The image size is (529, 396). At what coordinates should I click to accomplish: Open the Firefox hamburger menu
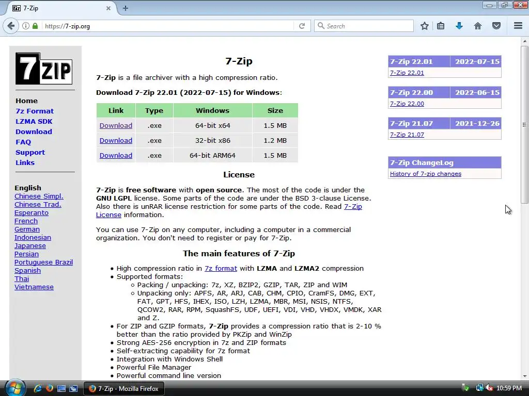tap(518, 26)
